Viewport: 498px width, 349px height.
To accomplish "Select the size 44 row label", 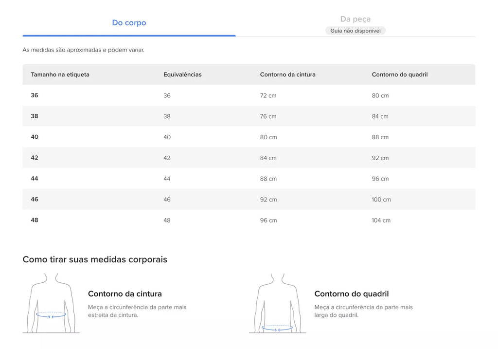I will tap(35, 179).
